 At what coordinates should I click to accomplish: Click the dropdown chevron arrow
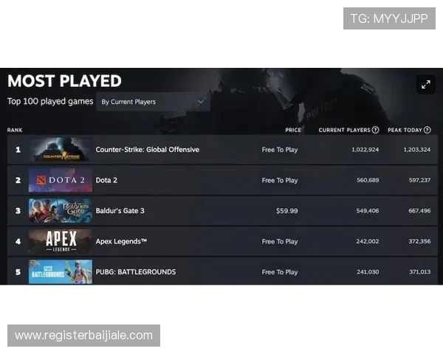[x=200, y=102]
